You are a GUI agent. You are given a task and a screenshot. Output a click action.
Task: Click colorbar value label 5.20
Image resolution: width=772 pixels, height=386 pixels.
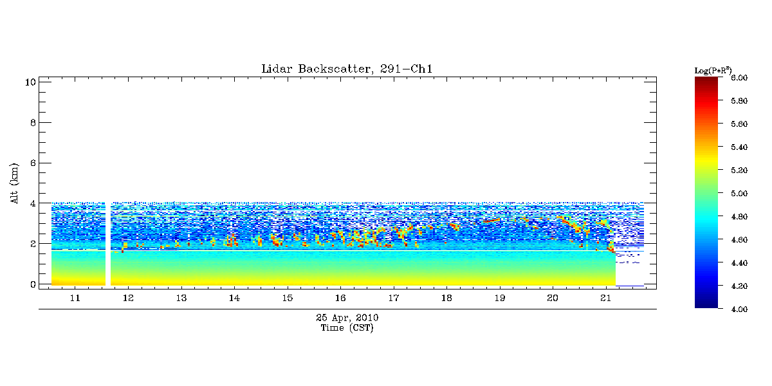point(739,170)
